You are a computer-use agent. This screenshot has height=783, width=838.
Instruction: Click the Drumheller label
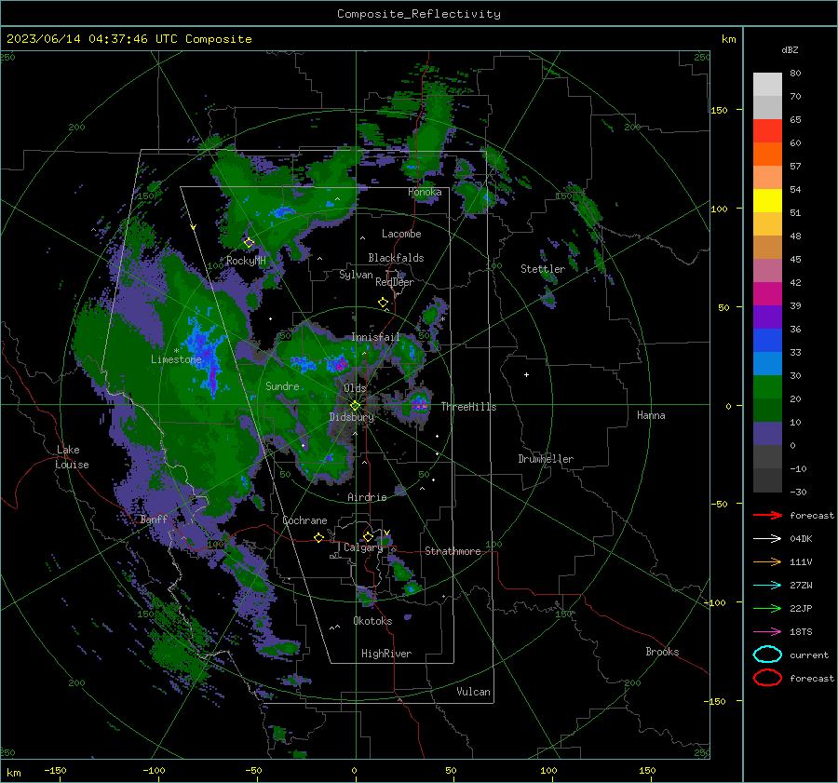click(546, 459)
